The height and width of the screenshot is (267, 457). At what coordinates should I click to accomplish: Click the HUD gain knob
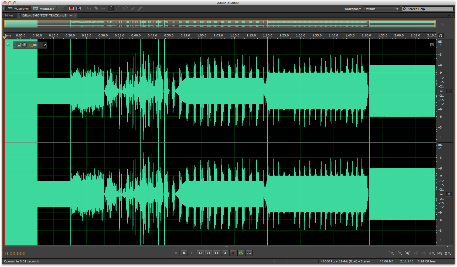pos(25,45)
